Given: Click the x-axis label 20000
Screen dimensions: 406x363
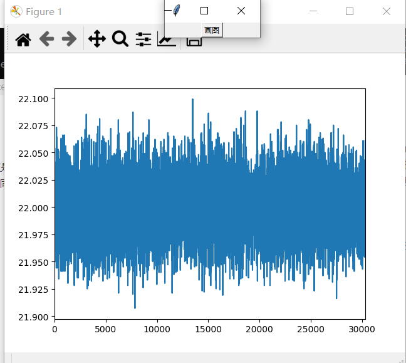Looking at the screenshot, I should (x=259, y=329).
